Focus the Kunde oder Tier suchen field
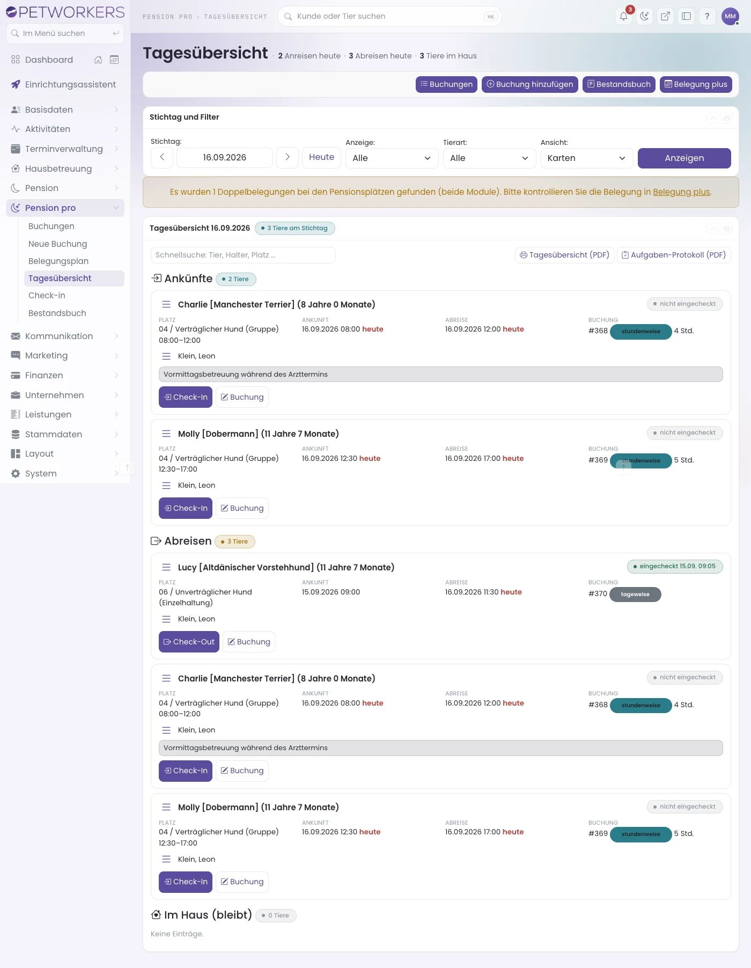 [390, 16]
